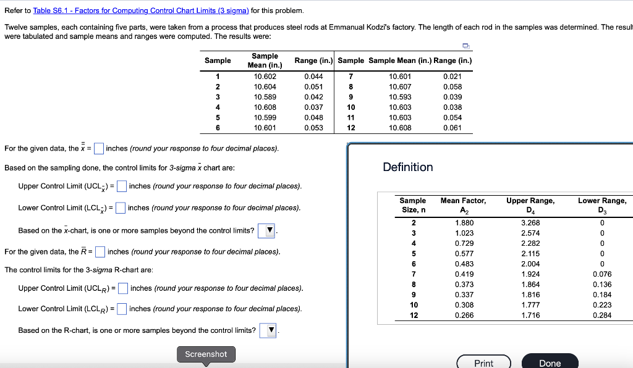Click the Upper Control Limit UCLx input box

[x=121, y=186]
